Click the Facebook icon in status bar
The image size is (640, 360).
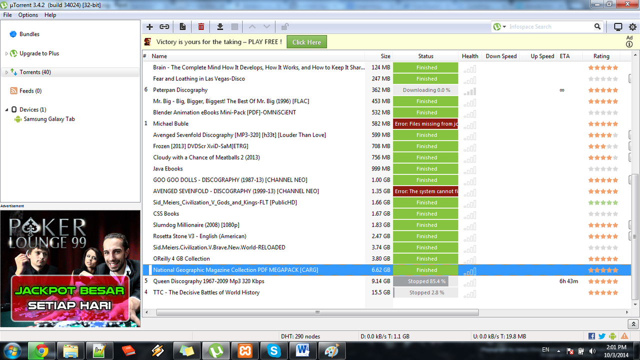(x=591, y=336)
